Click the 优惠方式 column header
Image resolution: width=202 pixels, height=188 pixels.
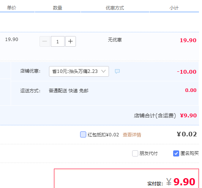tap(115, 8)
